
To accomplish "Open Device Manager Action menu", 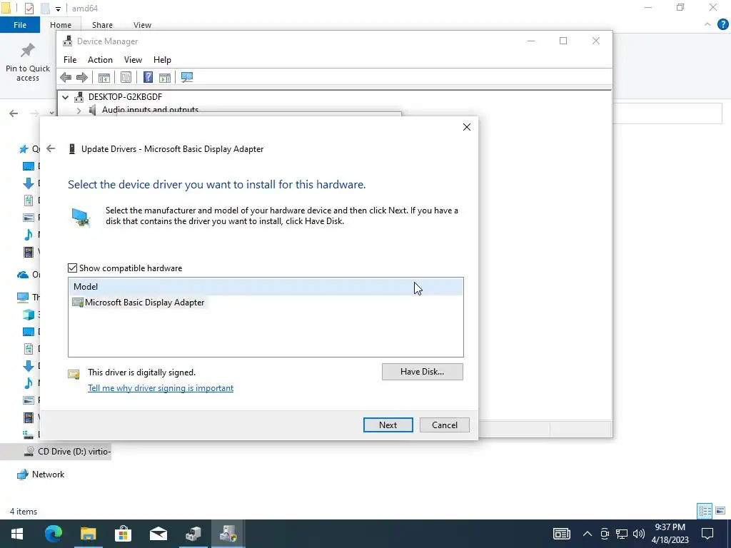I will click(x=100, y=60).
